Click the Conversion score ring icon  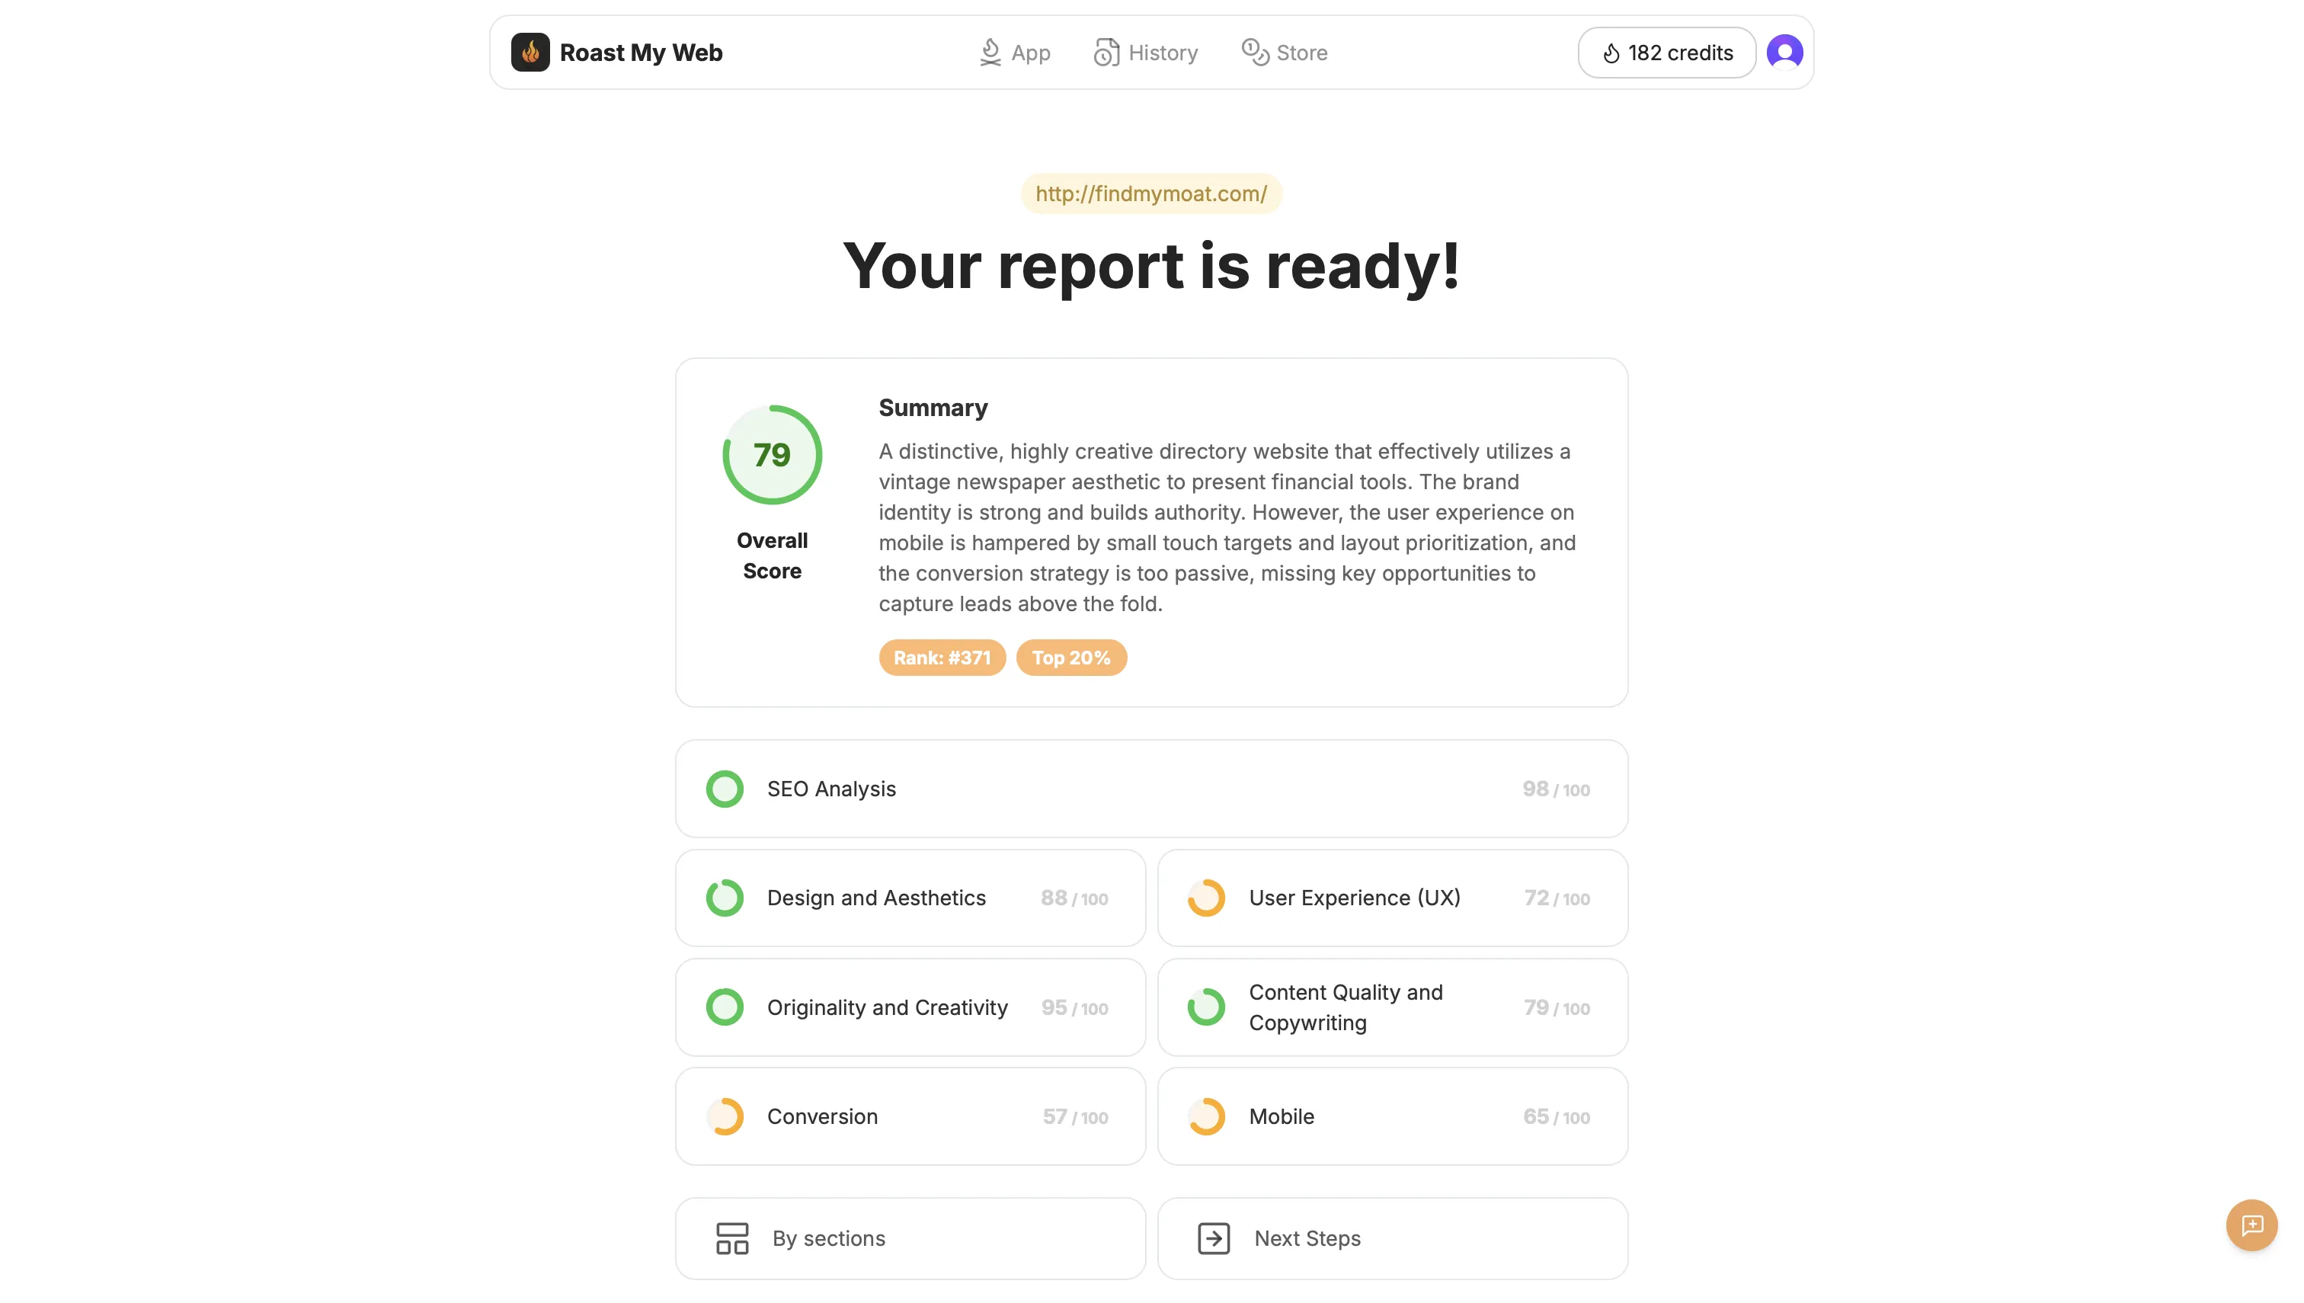pos(724,1116)
